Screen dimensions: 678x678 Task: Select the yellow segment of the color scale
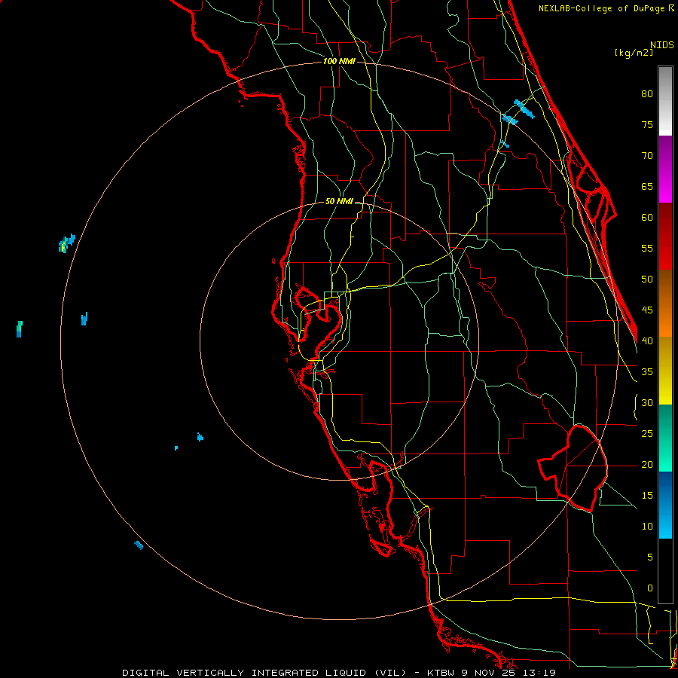(x=665, y=371)
